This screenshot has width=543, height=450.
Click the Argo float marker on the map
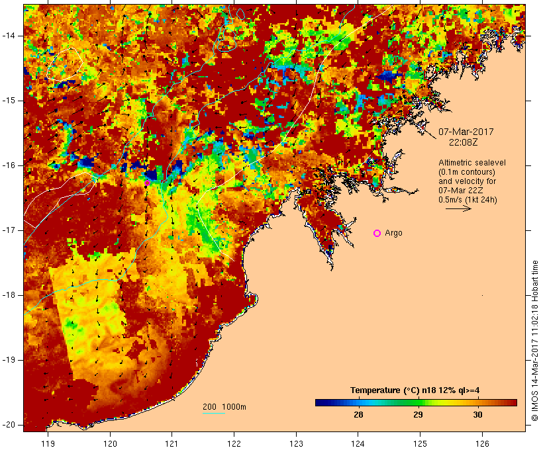[147, 183]
